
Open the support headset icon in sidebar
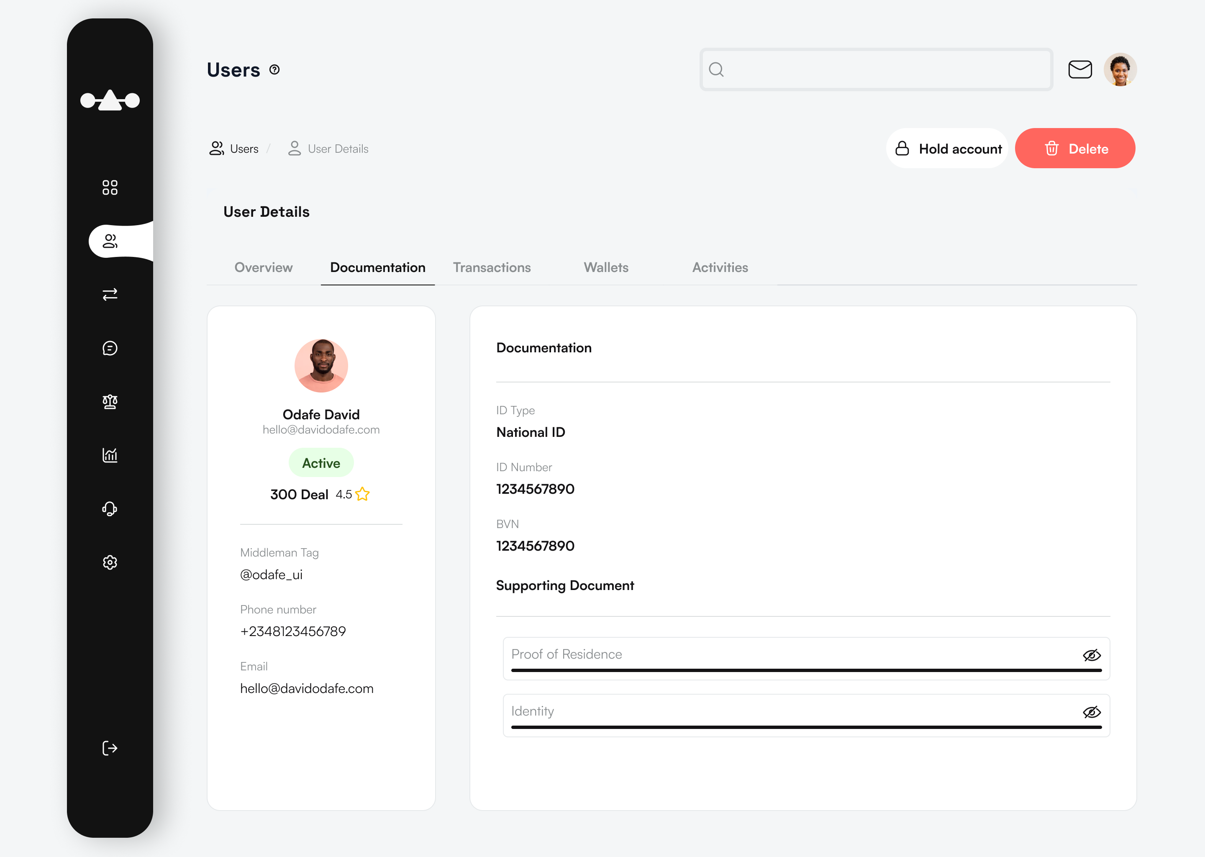110,509
